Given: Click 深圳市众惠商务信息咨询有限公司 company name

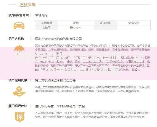Looking at the screenshot, I should [x=58, y=39].
